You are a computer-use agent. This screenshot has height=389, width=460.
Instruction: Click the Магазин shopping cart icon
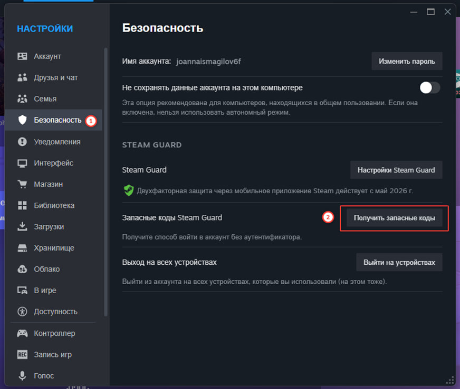pos(22,184)
